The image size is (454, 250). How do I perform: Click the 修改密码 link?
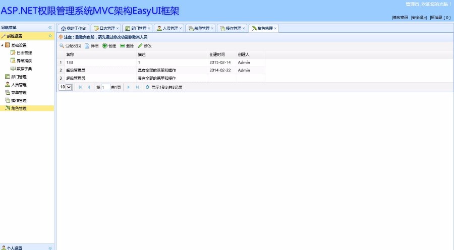(x=400, y=18)
